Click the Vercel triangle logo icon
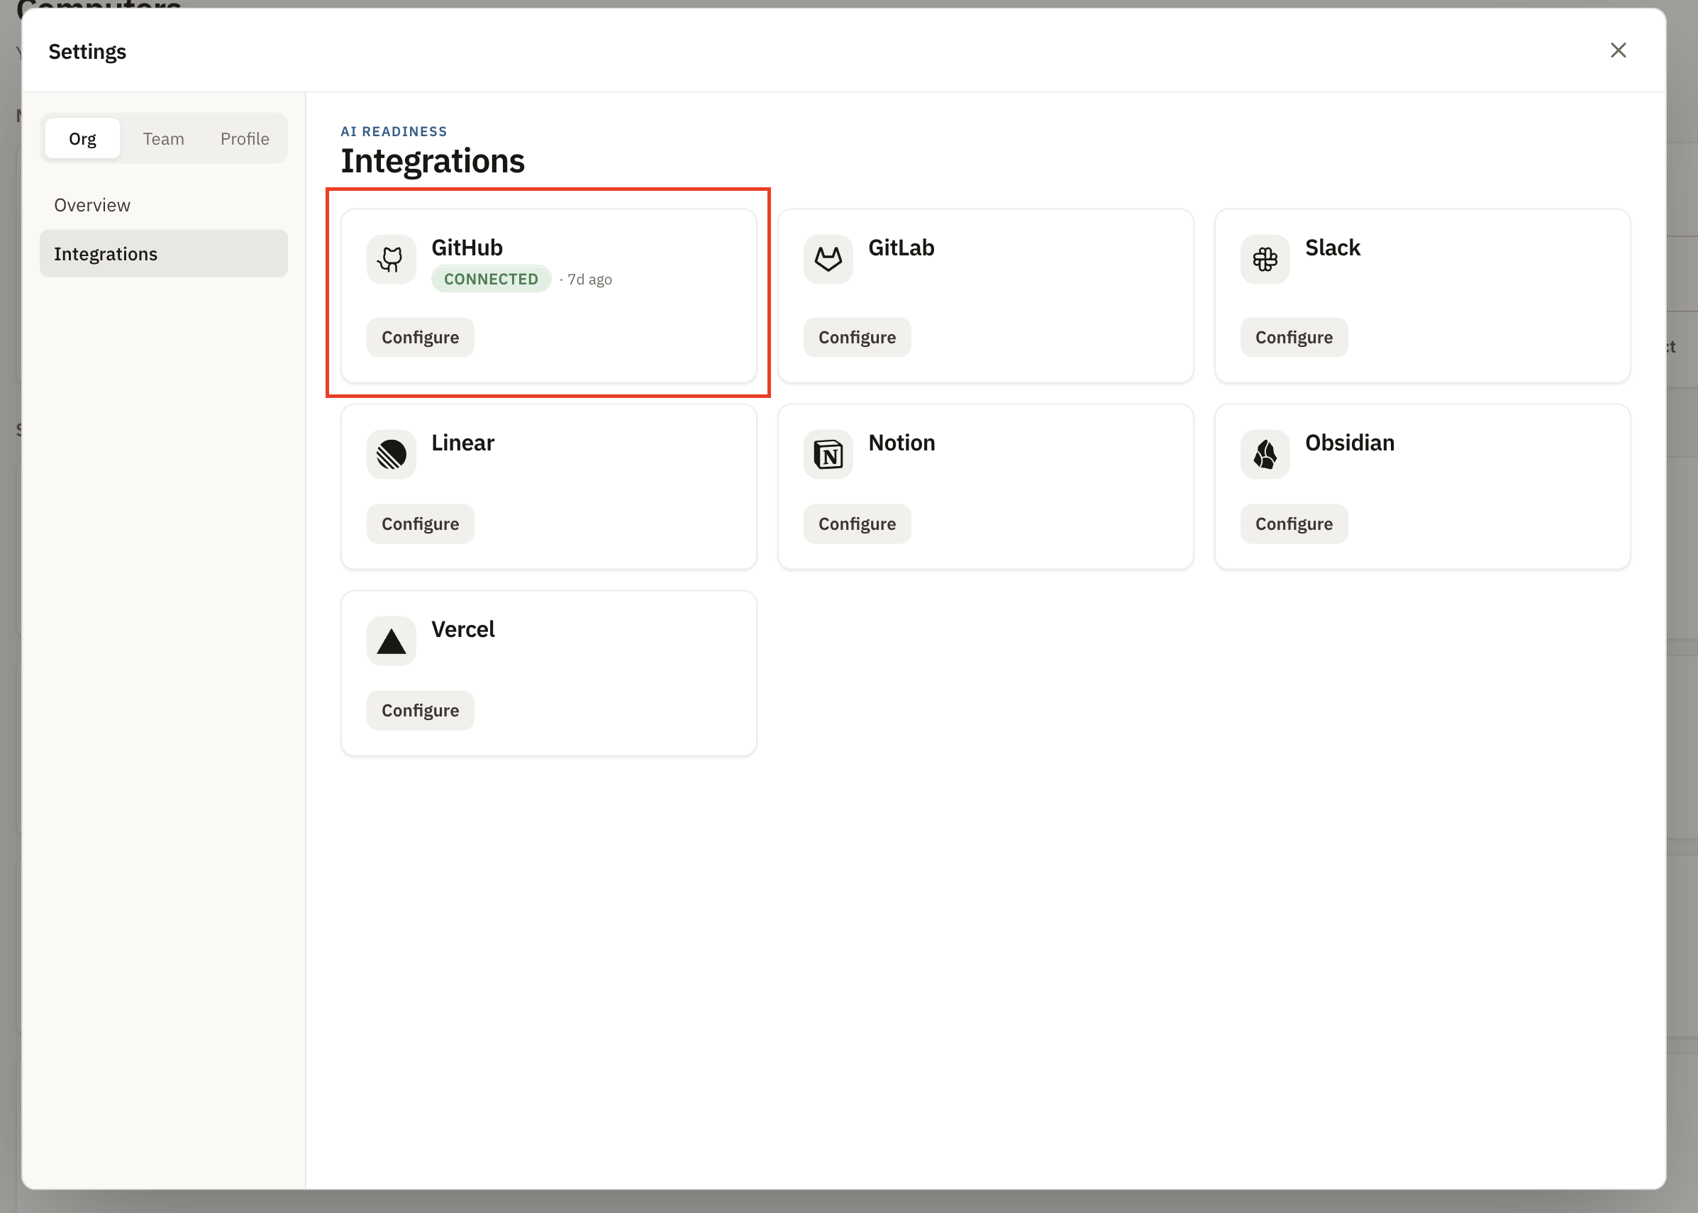Viewport: 1698px width, 1213px height. pos(392,641)
